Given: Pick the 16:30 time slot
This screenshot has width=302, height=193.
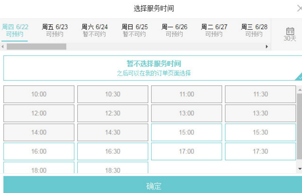Looking at the screenshot, I should (113, 151).
